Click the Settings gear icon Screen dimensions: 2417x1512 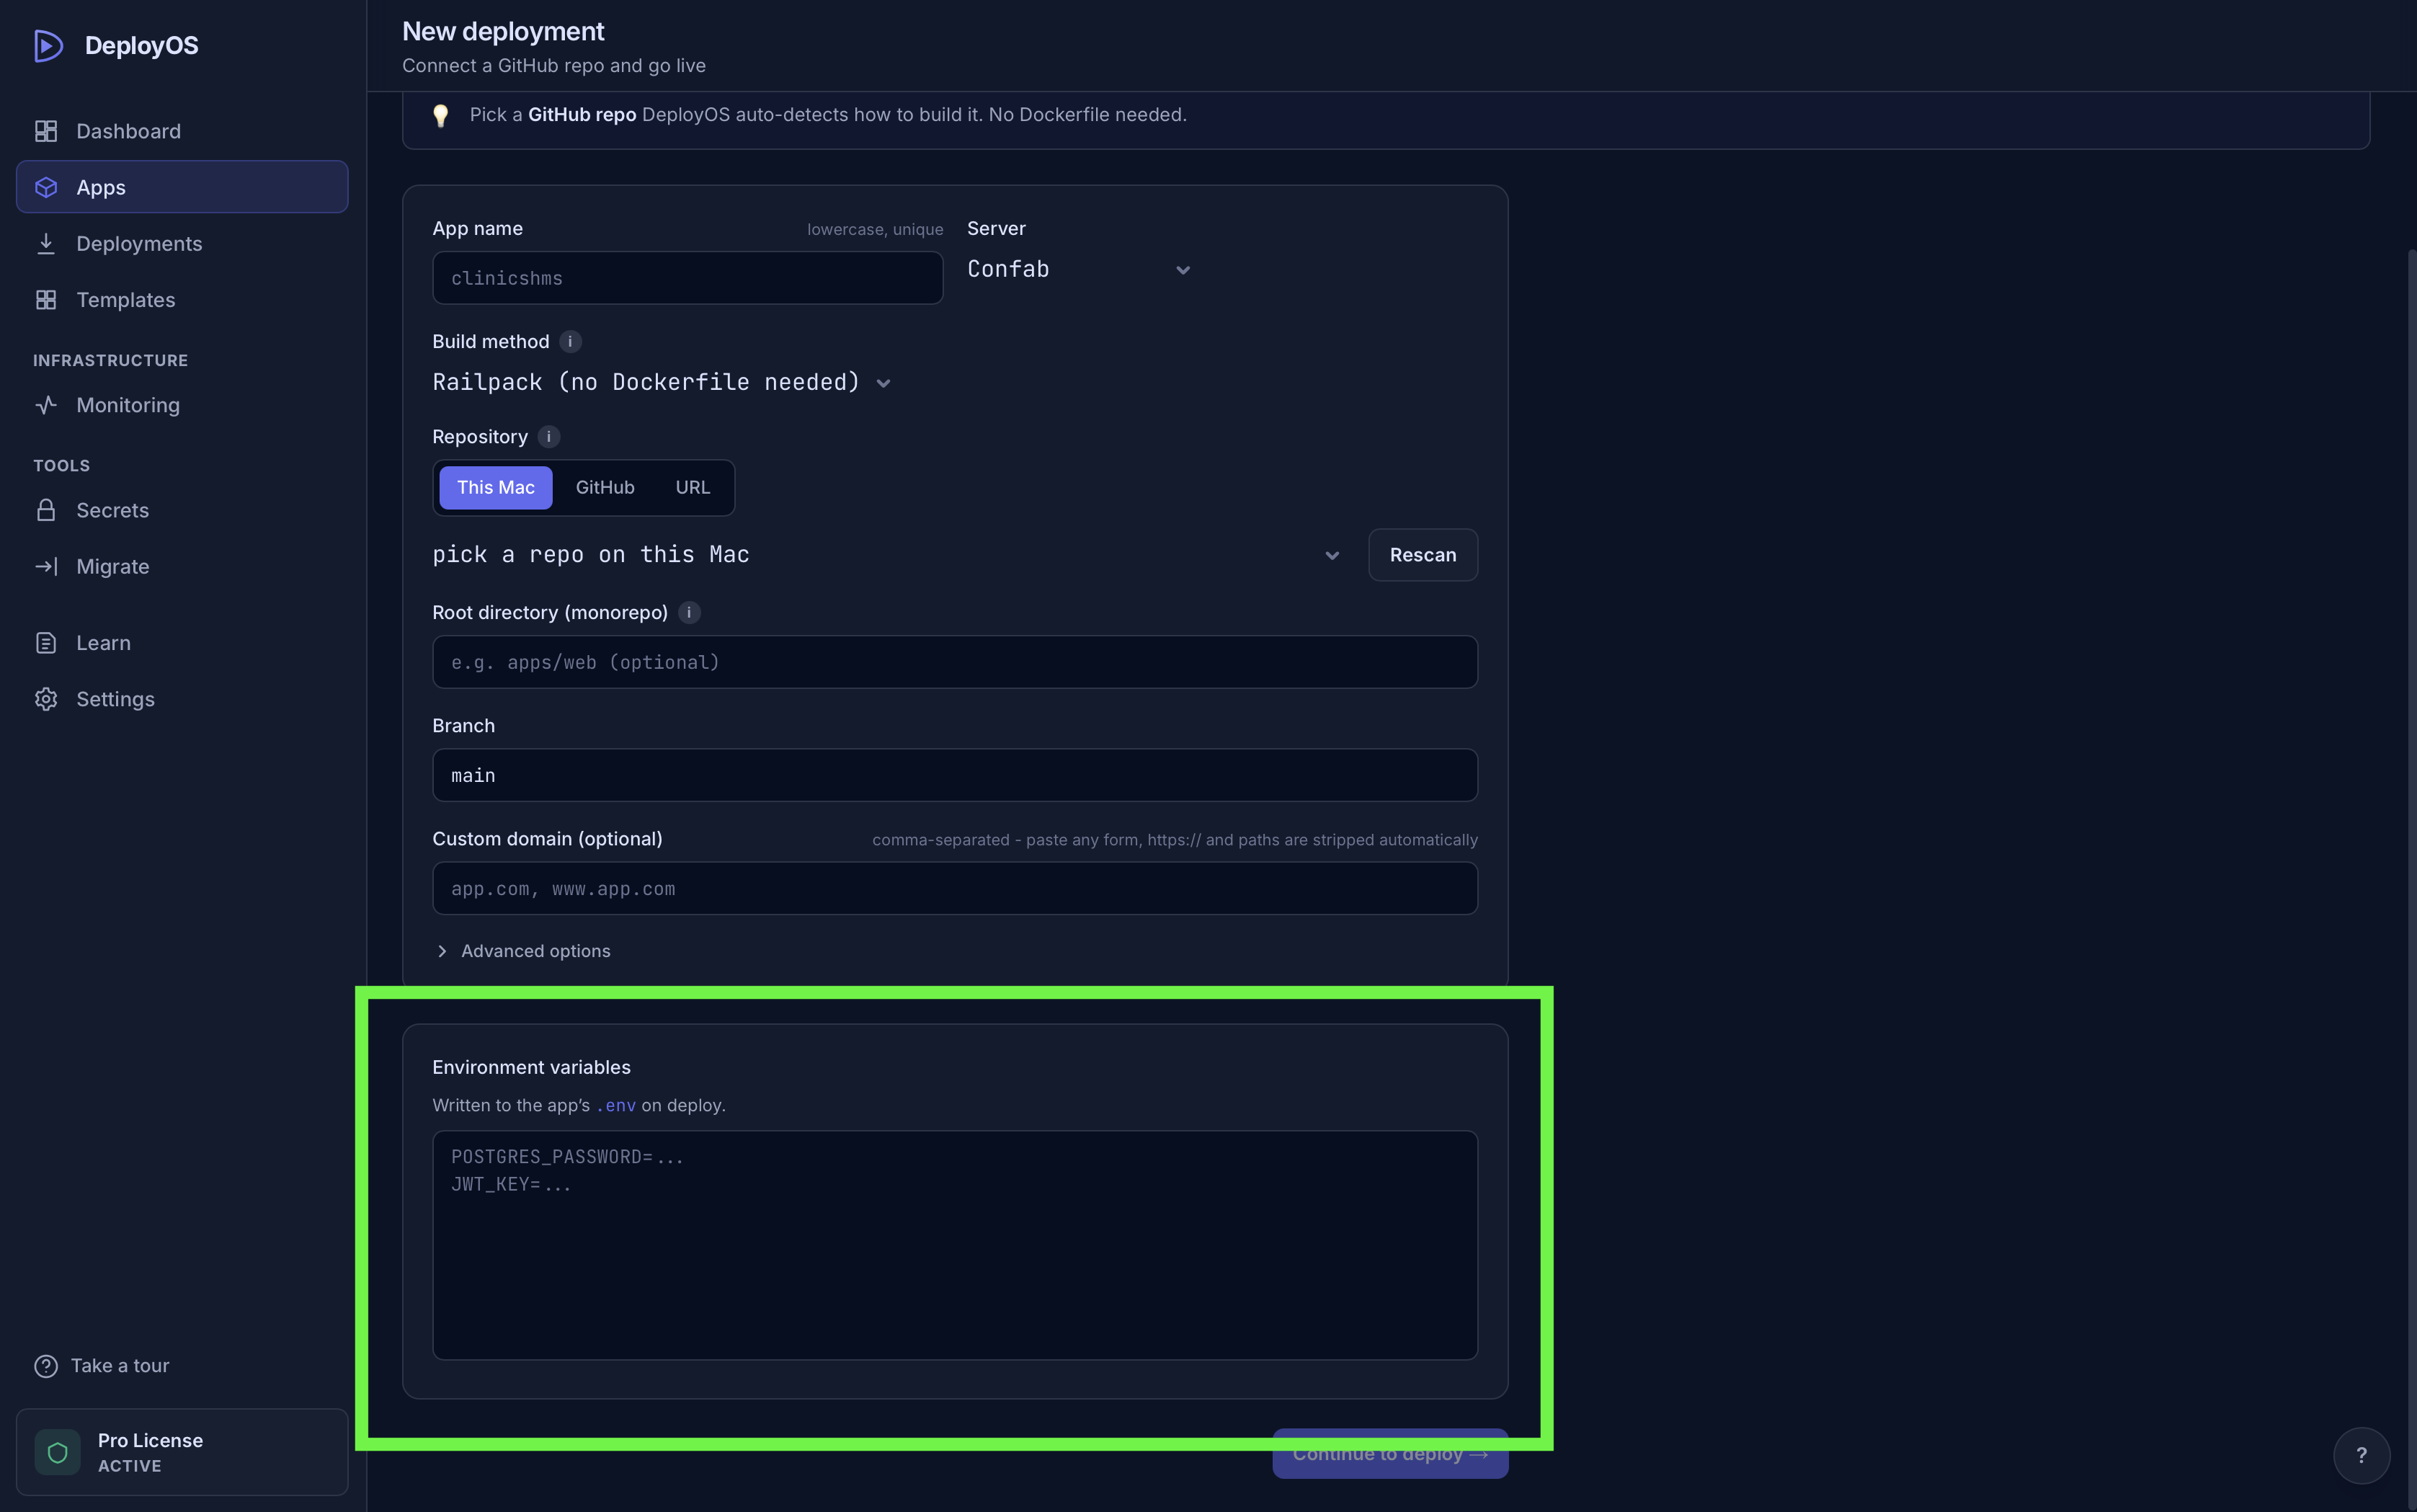[46, 699]
